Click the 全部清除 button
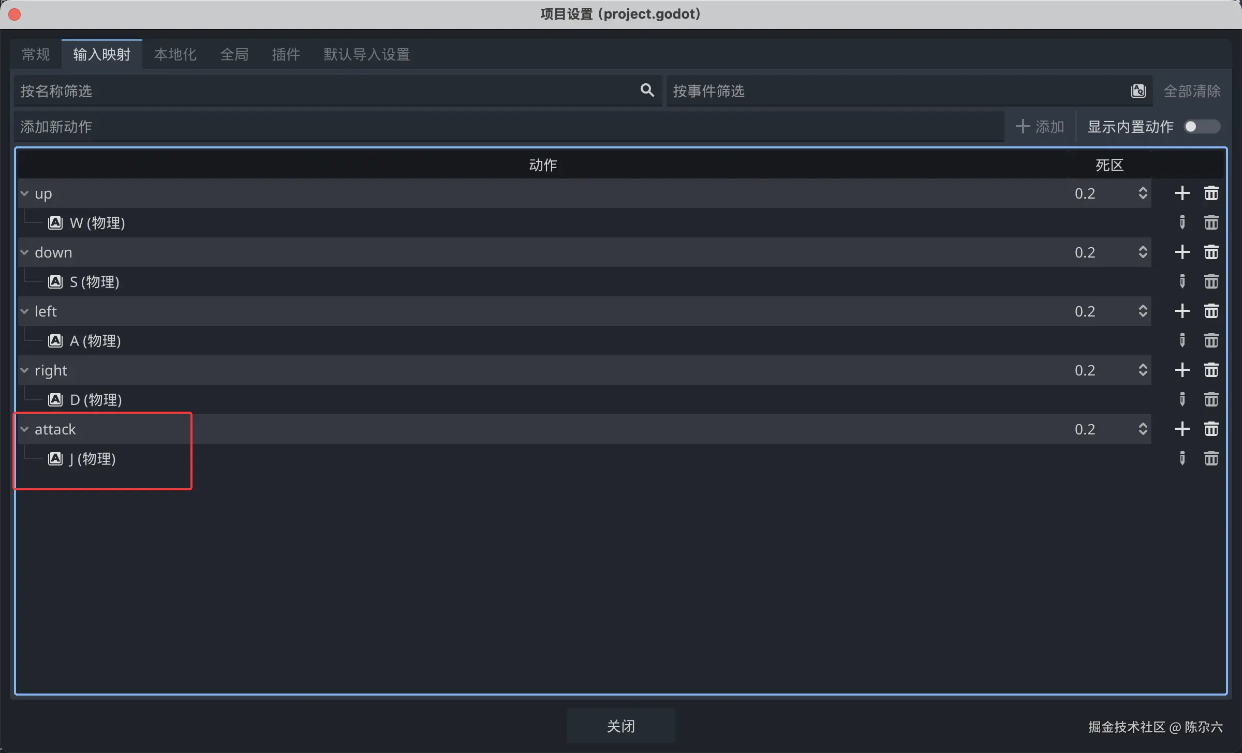The image size is (1242, 753). pos(1192,91)
